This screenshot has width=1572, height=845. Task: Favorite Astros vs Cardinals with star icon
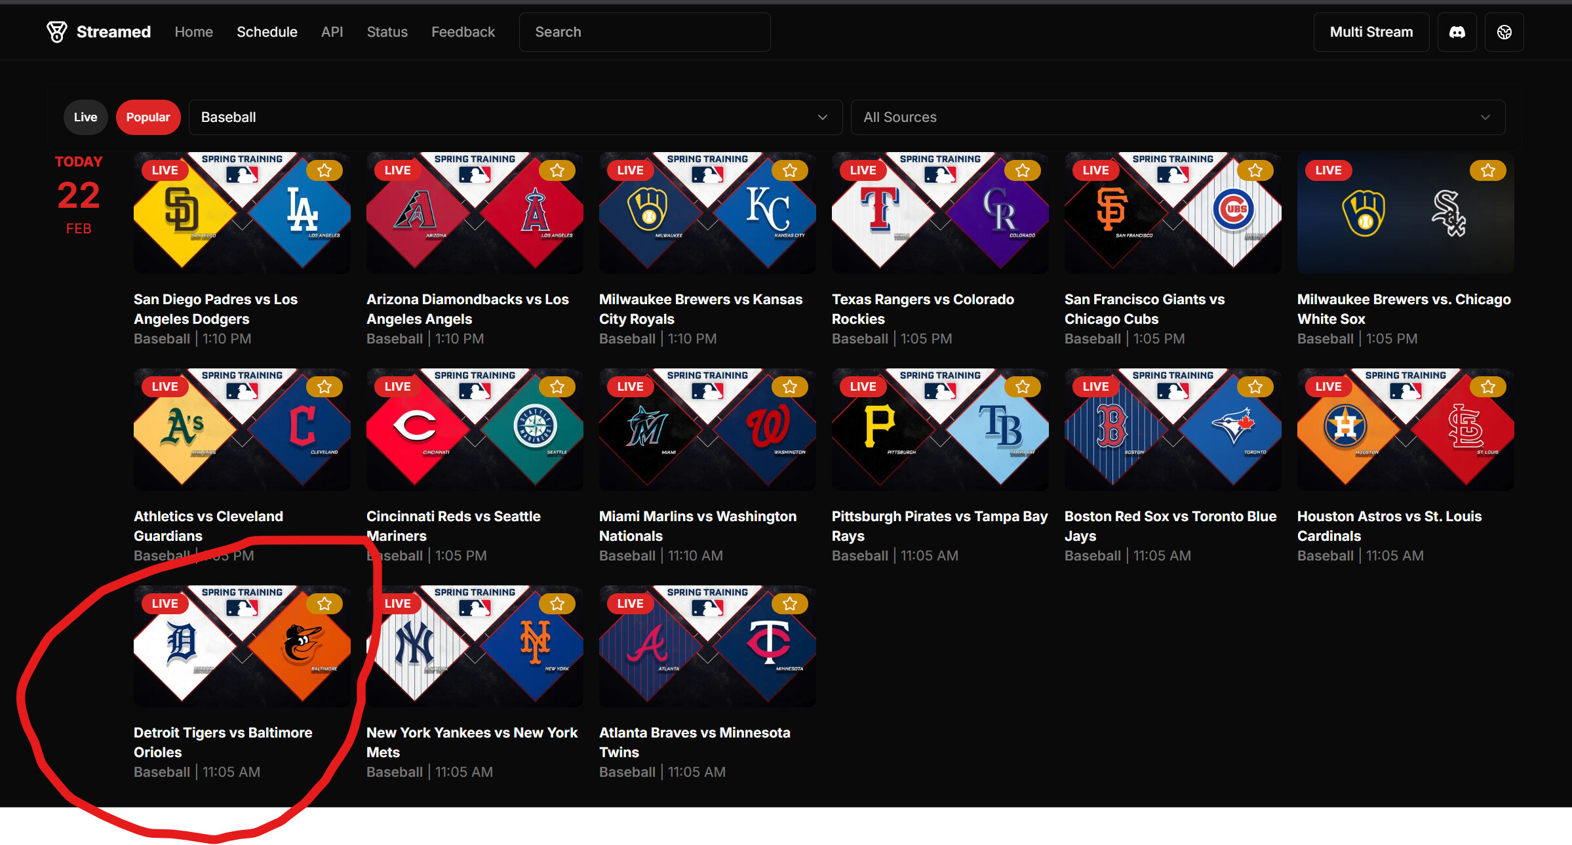pos(1487,387)
